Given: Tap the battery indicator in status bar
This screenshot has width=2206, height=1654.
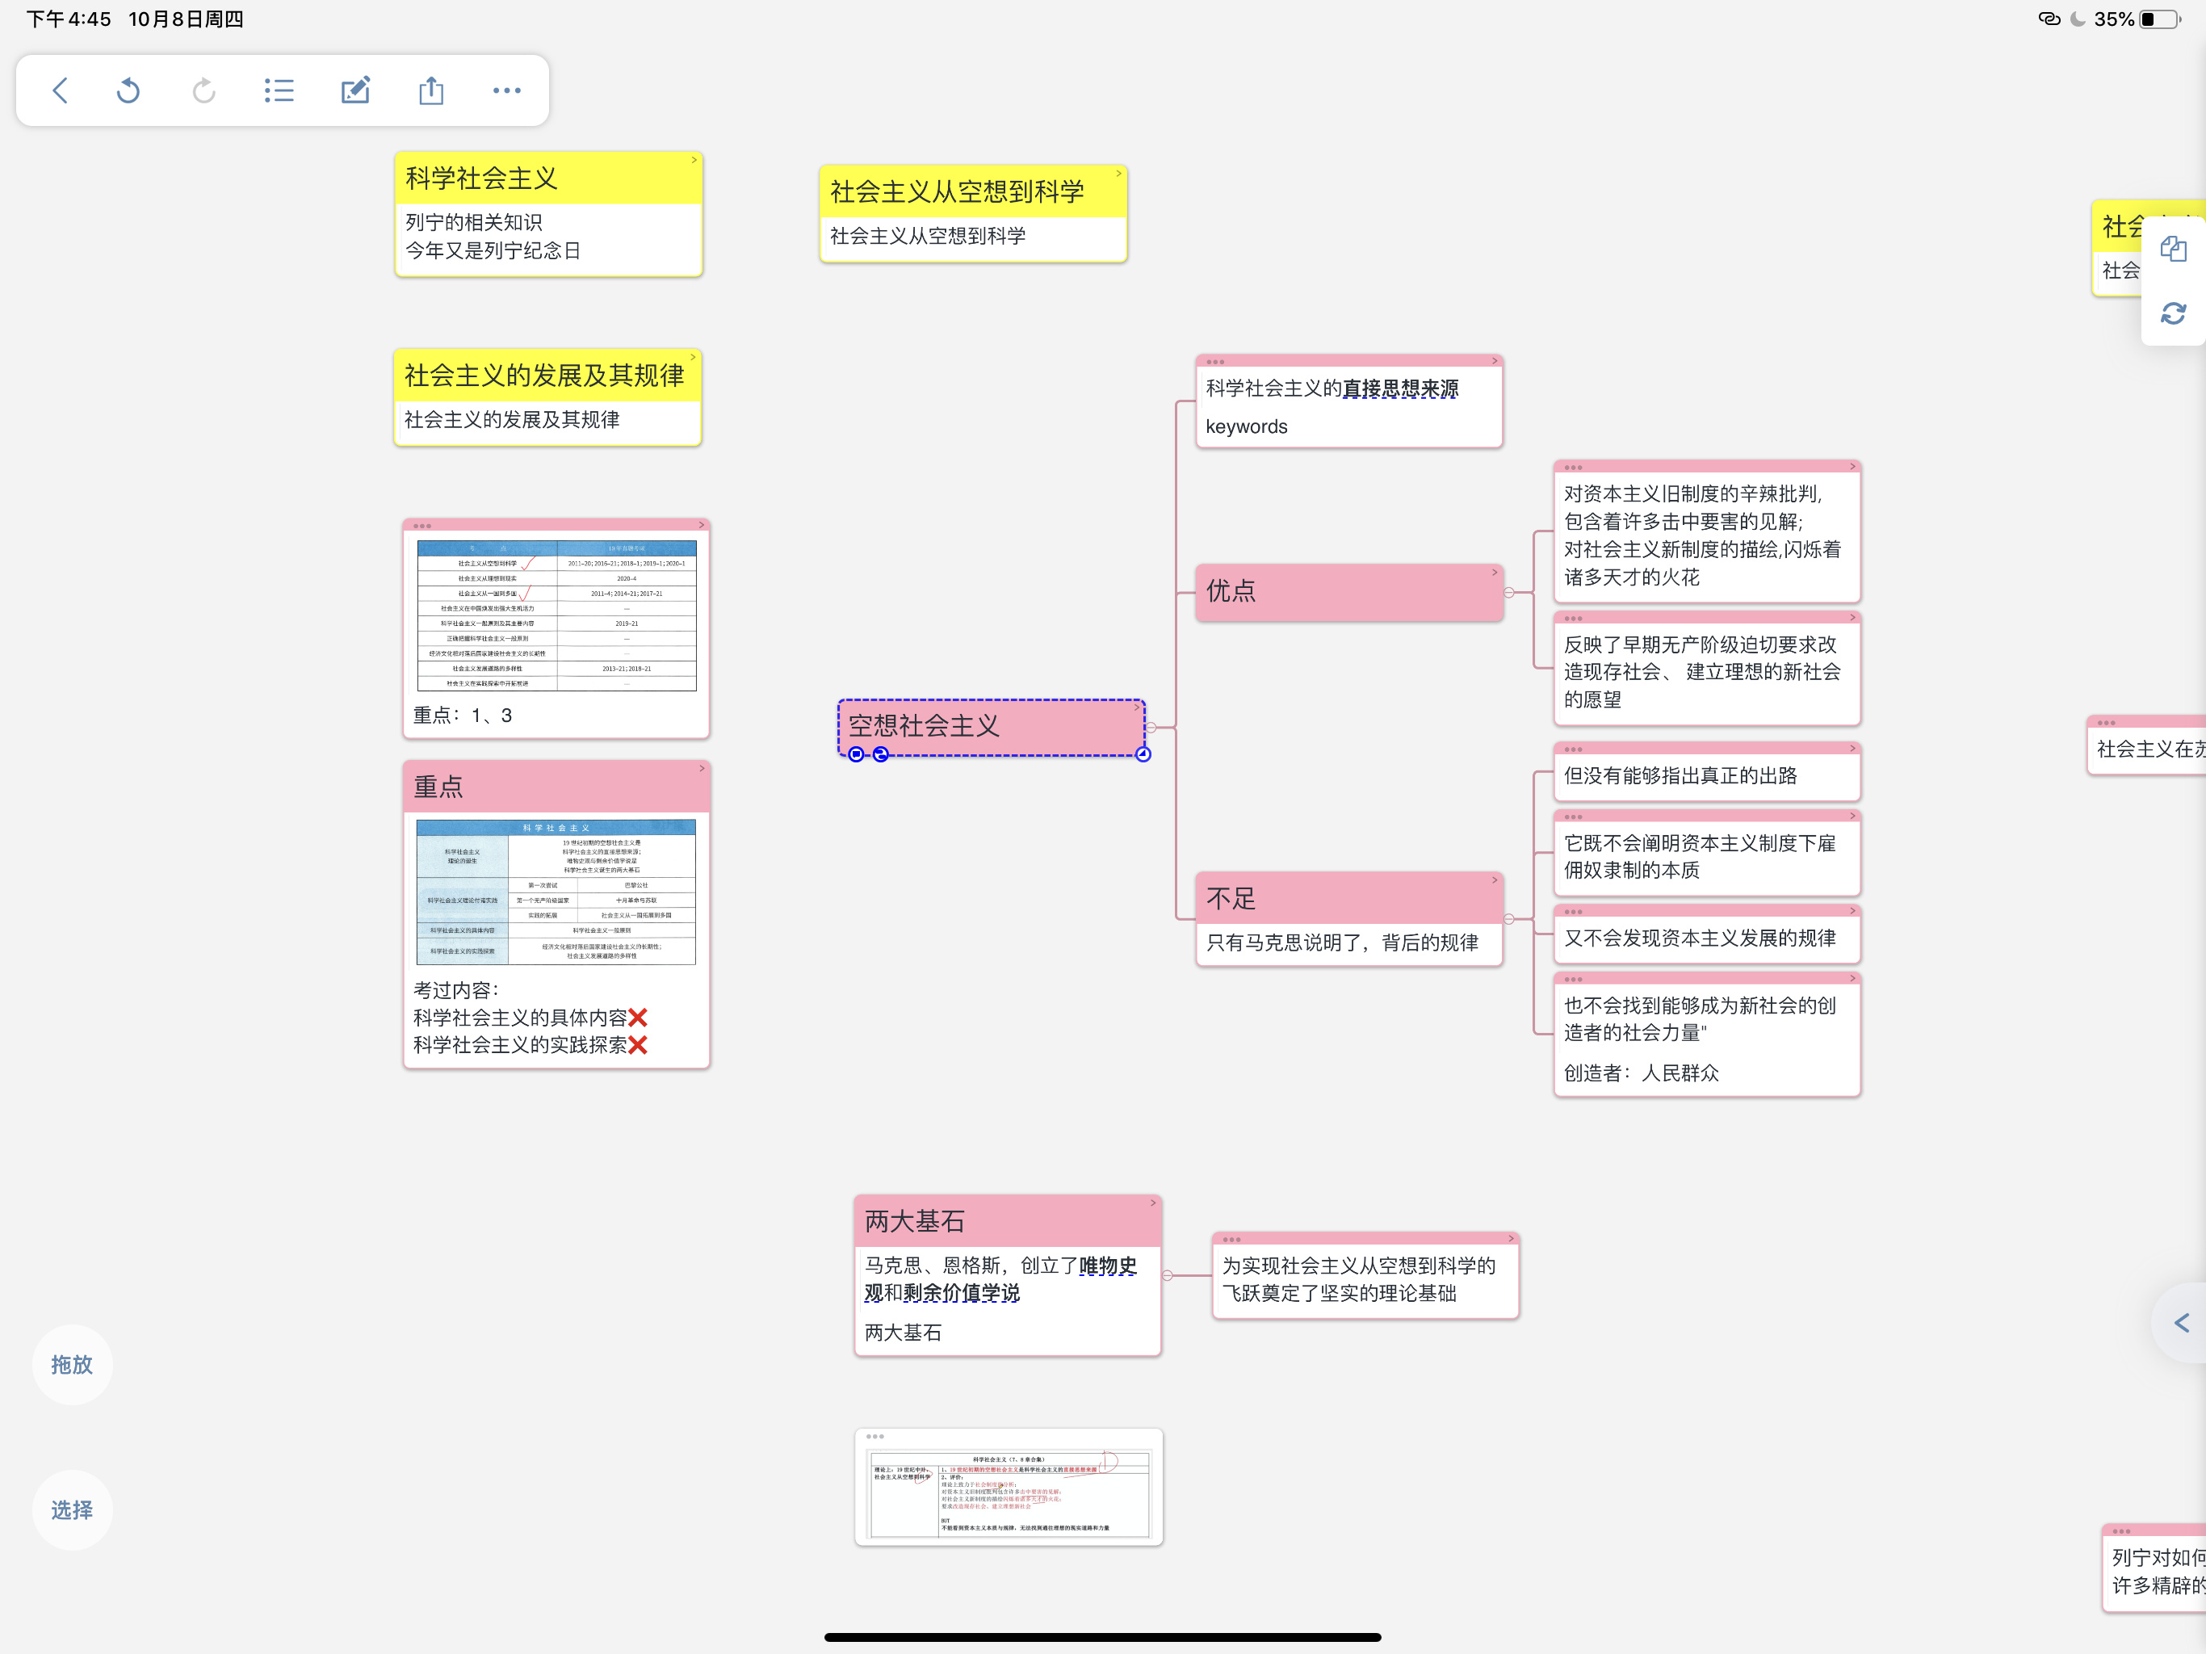Looking at the screenshot, I should (2161, 19).
